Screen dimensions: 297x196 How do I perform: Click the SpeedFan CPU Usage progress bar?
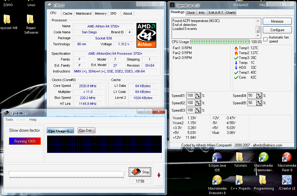point(220,42)
